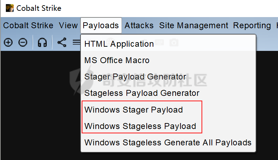Open the Reporting menu
This screenshot has width=278, height=160.
(x=252, y=25)
